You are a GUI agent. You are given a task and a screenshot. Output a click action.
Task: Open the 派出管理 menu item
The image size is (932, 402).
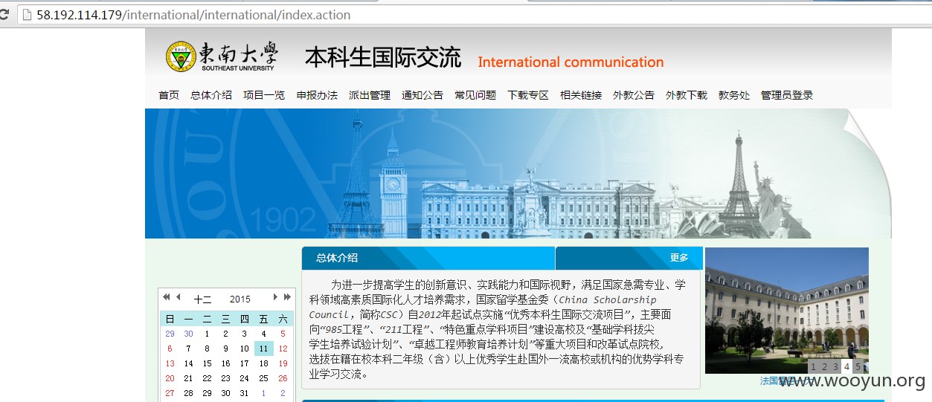point(370,95)
